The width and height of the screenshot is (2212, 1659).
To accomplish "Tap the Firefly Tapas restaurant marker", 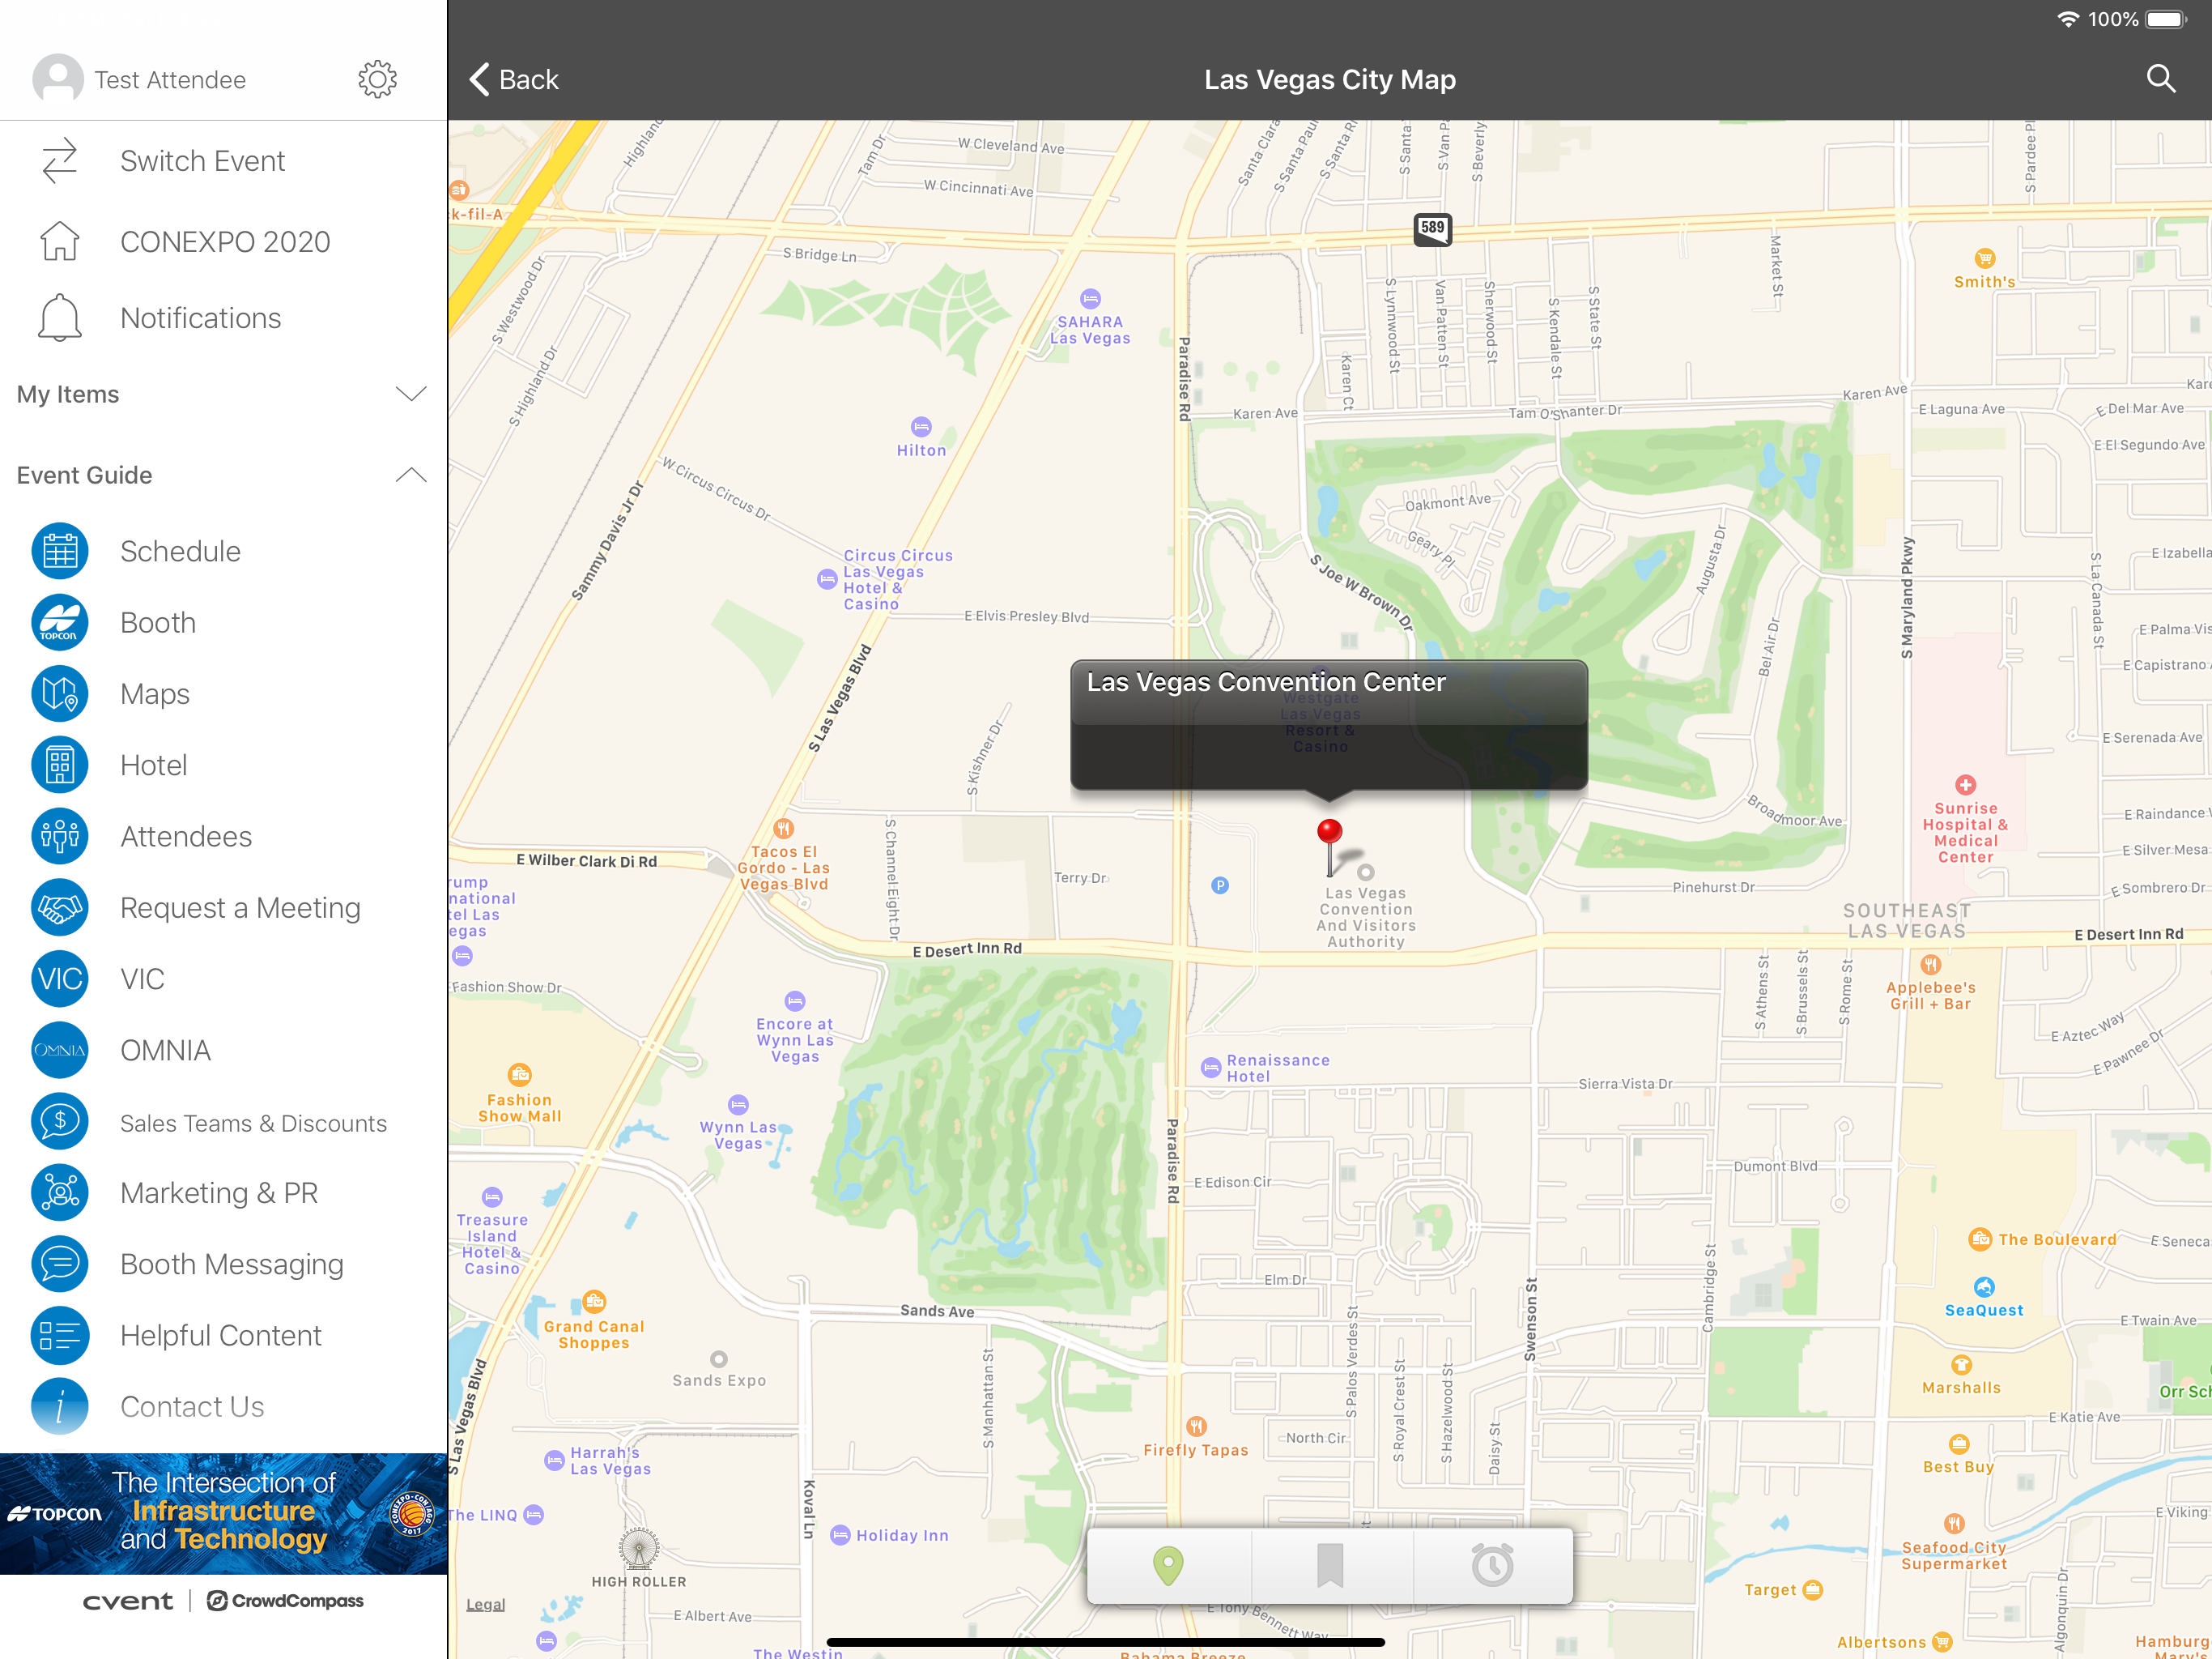I will (1196, 1426).
